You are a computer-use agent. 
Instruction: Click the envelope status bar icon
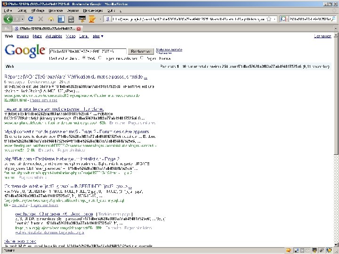coord(307,251)
